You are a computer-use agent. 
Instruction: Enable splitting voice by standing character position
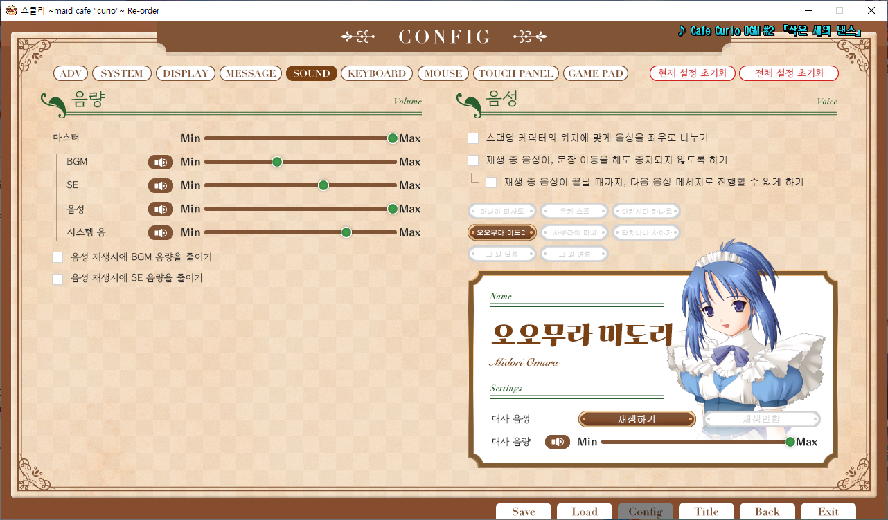pyautogui.click(x=473, y=138)
